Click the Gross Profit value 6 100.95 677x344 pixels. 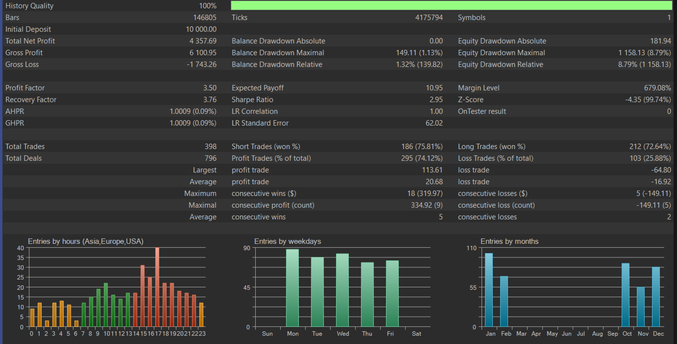pyautogui.click(x=203, y=53)
